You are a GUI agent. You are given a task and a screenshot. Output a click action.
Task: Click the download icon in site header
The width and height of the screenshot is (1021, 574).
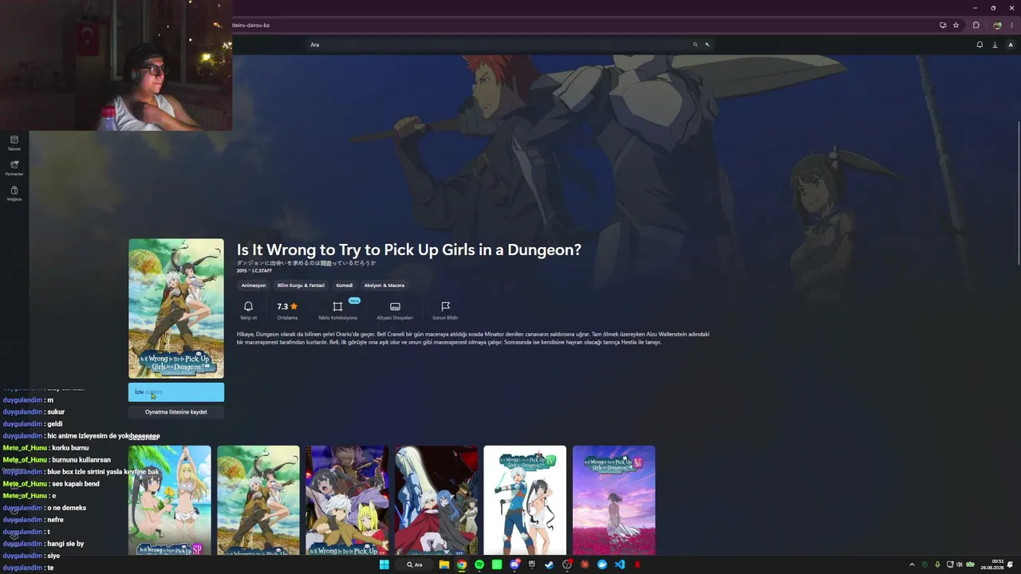(995, 45)
